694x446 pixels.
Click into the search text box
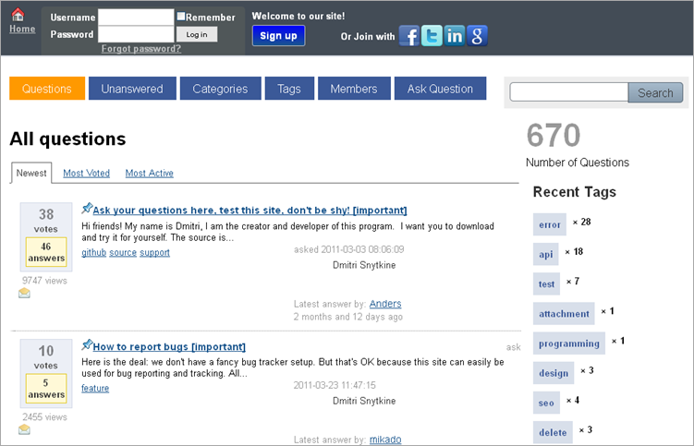[x=568, y=92]
